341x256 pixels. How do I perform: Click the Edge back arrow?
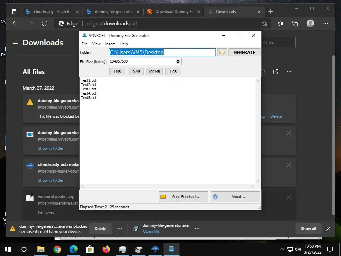tap(15, 23)
